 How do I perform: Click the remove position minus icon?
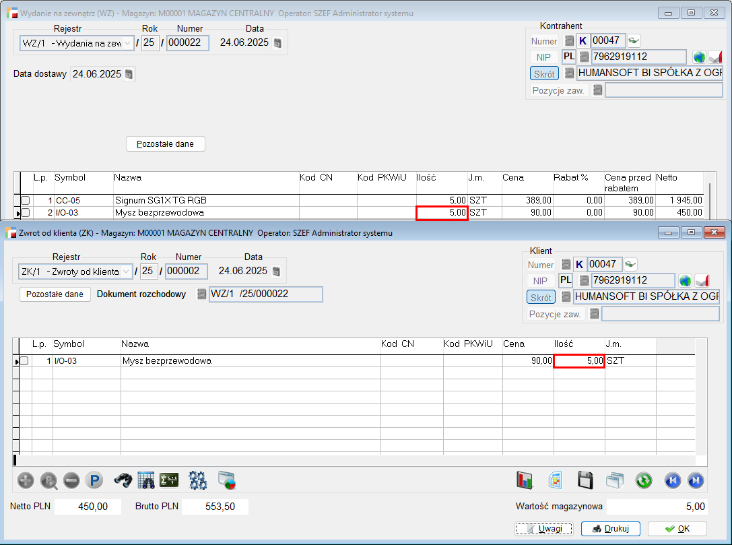pyautogui.click(x=71, y=480)
